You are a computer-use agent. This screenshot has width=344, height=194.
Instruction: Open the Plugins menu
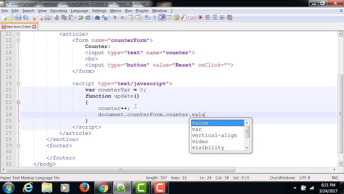pos(142,11)
